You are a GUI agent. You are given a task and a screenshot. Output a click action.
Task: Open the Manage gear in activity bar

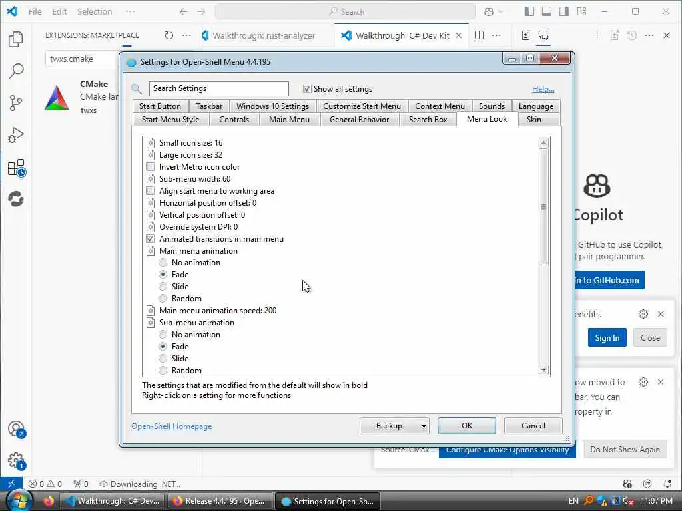tap(16, 460)
